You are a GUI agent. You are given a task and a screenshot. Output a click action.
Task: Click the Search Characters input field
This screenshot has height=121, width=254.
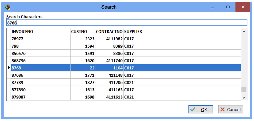tap(127, 23)
